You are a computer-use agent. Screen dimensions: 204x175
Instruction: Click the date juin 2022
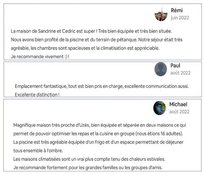pos(180,18)
